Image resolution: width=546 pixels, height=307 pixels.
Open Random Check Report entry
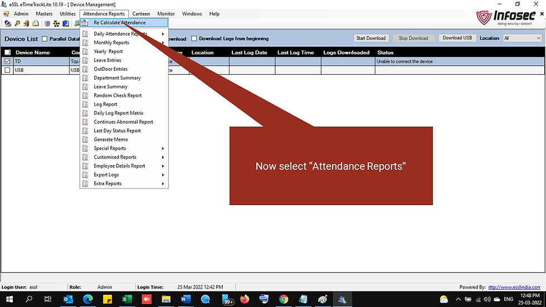click(124, 95)
